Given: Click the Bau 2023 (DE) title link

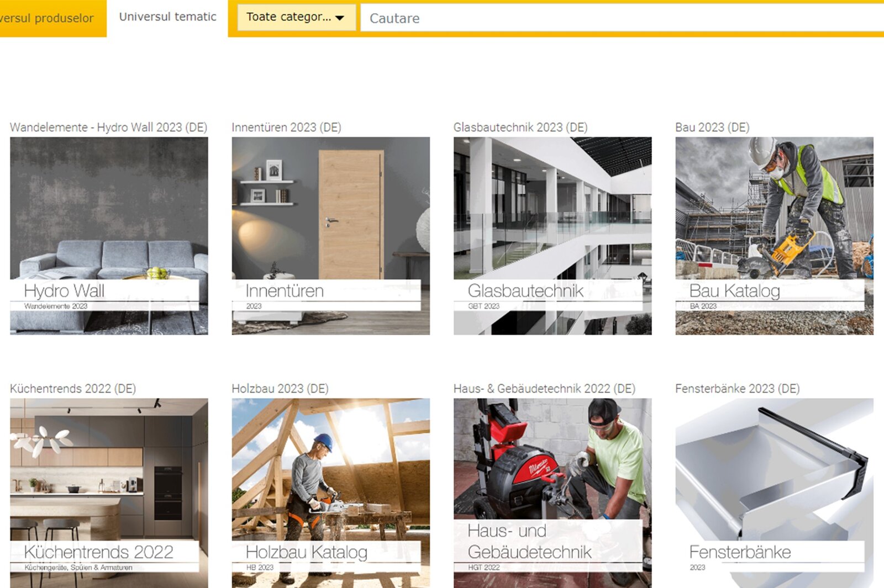Looking at the screenshot, I should pos(712,128).
